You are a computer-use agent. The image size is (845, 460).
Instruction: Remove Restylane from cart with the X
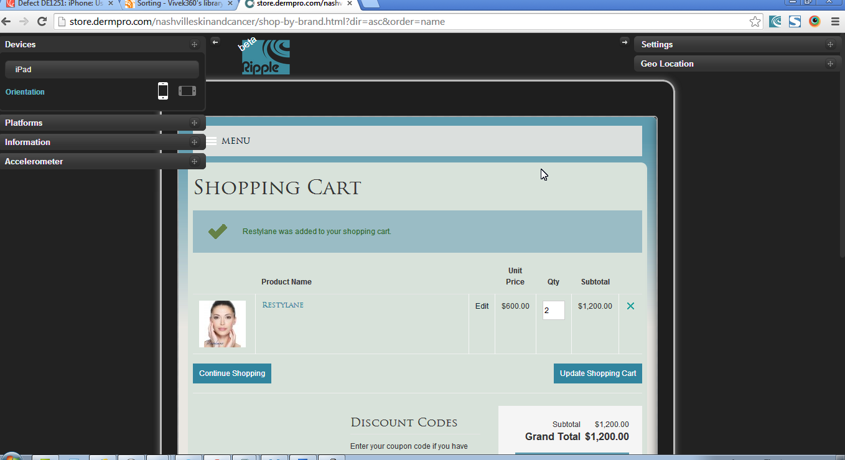[x=630, y=306]
